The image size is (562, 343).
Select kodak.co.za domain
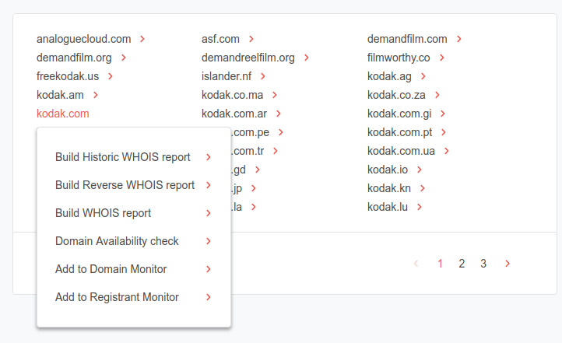(396, 95)
